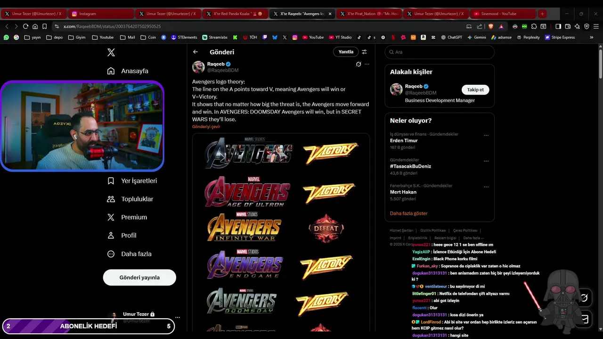Open account options next to Umur Tezer
This screenshot has width=603, height=339.
178,317
